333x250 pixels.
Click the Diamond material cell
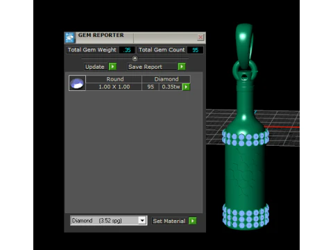[166, 79]
